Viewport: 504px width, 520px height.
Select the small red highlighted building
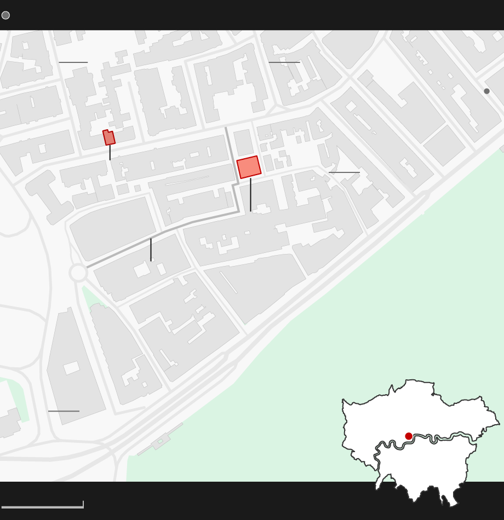(x=109, y=138)
